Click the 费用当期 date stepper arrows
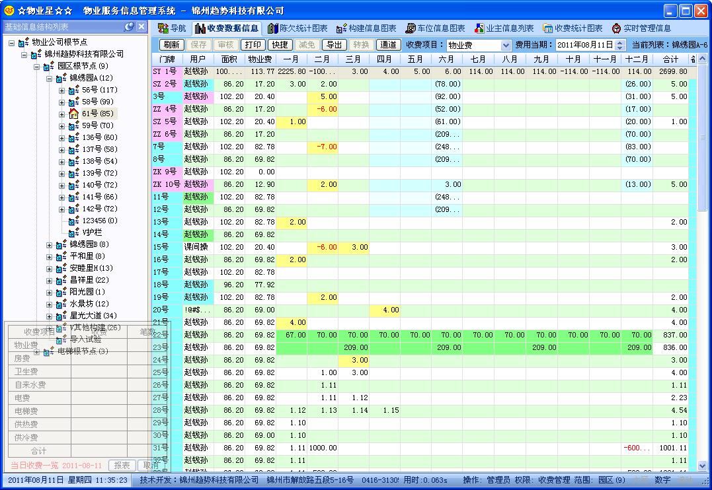712x490 pixels. tap(619, 45)
